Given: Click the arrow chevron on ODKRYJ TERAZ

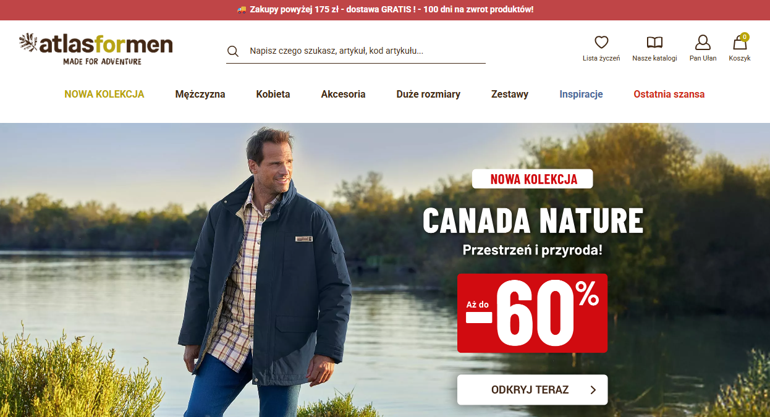Looking at the screenshot, I should click(x=593, y=390).
